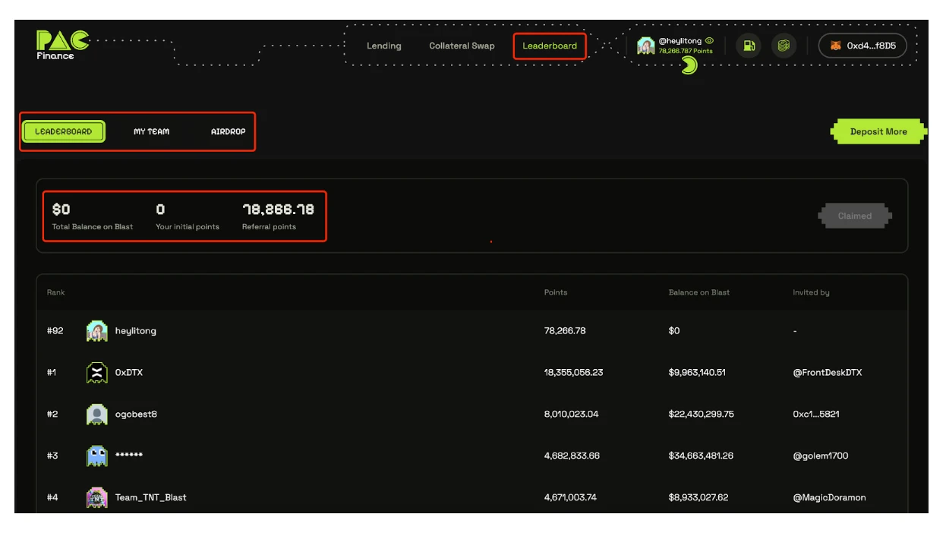Select the LEADERBOARD tab
946x533 pixels.
(64, 131)
